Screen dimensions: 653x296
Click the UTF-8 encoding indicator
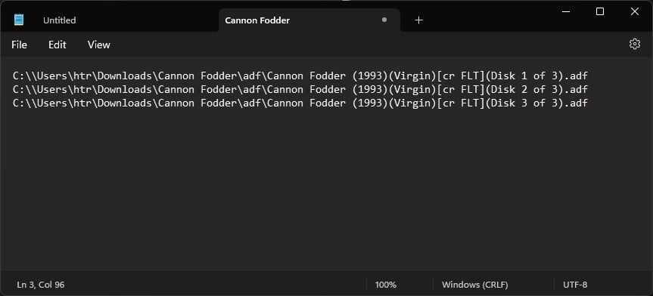click(x=575, y=285)
